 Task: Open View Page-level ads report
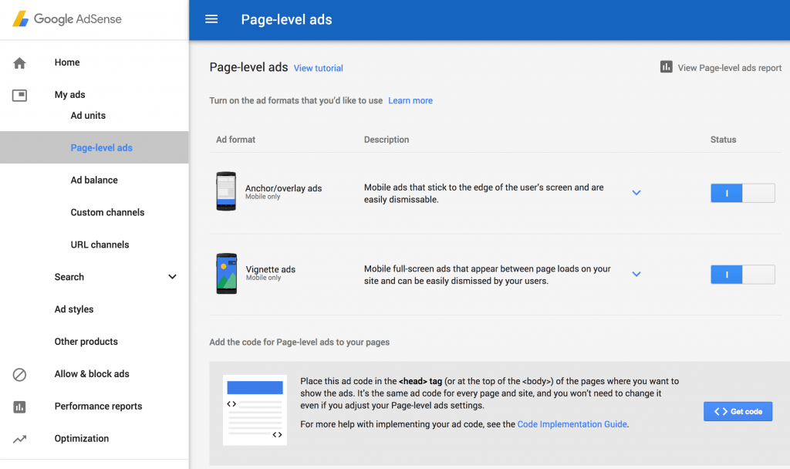tap(721, 68)
